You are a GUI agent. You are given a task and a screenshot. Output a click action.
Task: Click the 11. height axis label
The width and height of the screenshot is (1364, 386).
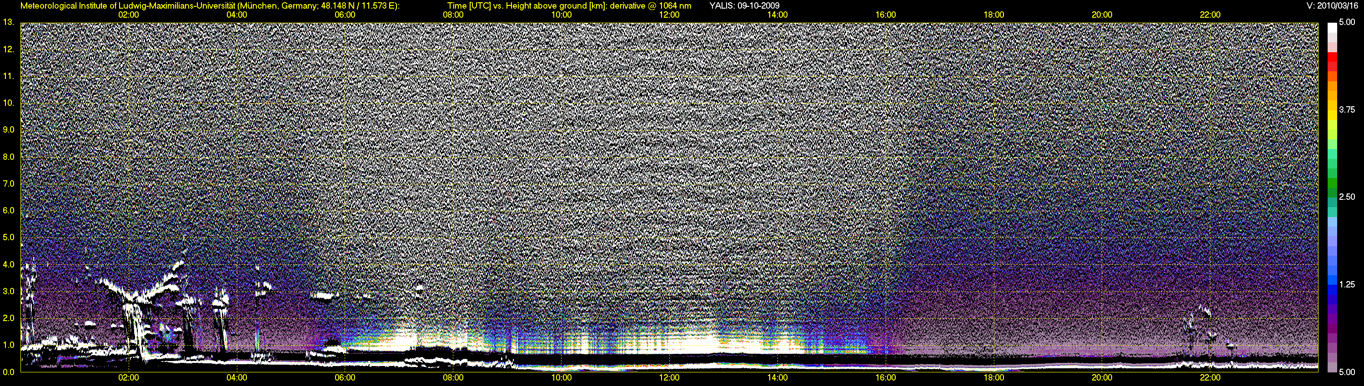[9, 76]
